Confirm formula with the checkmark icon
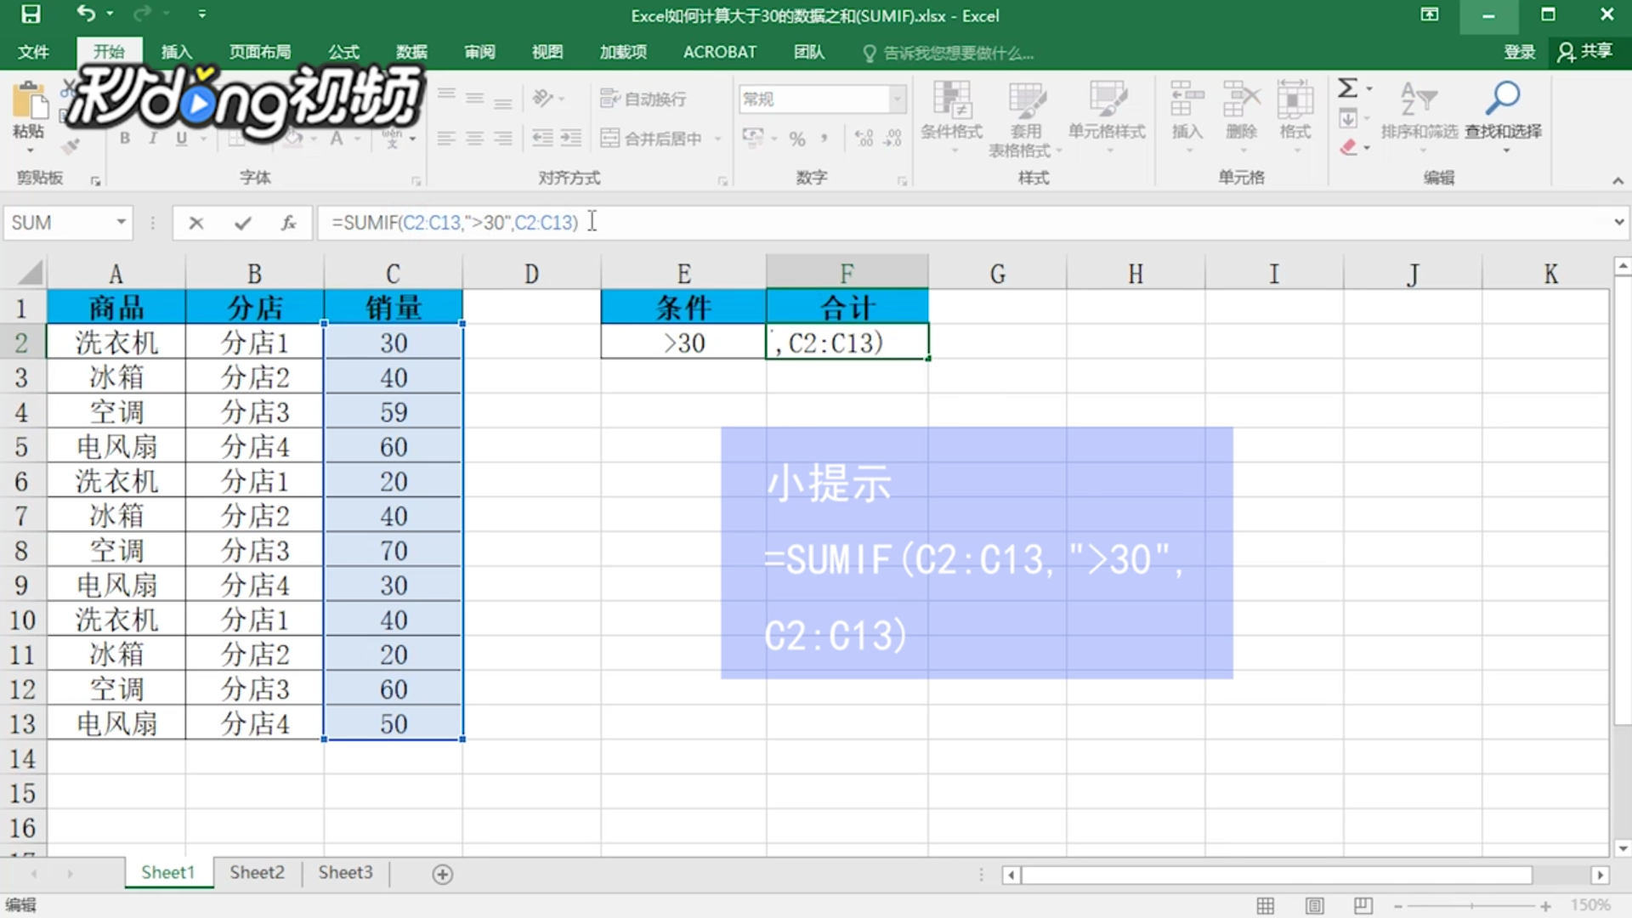This screenshot has width=1632, height=918. (x=243, y=223)
